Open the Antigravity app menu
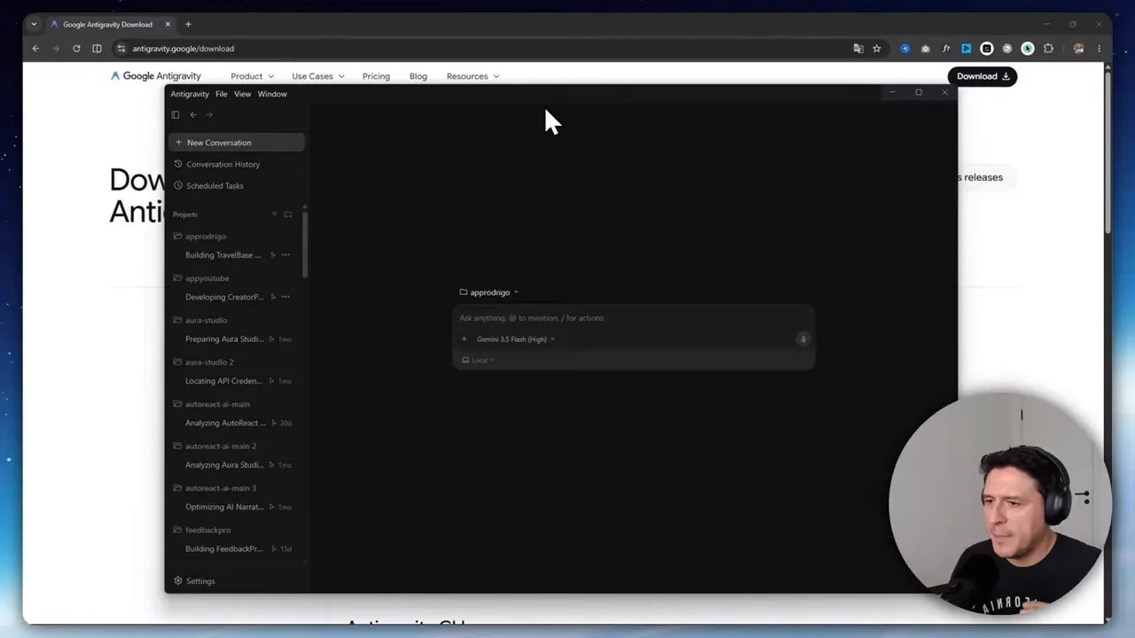 point(190,94)
